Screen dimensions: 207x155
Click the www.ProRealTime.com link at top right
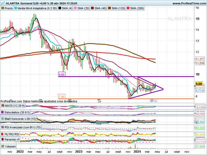[x=189, y=3]
